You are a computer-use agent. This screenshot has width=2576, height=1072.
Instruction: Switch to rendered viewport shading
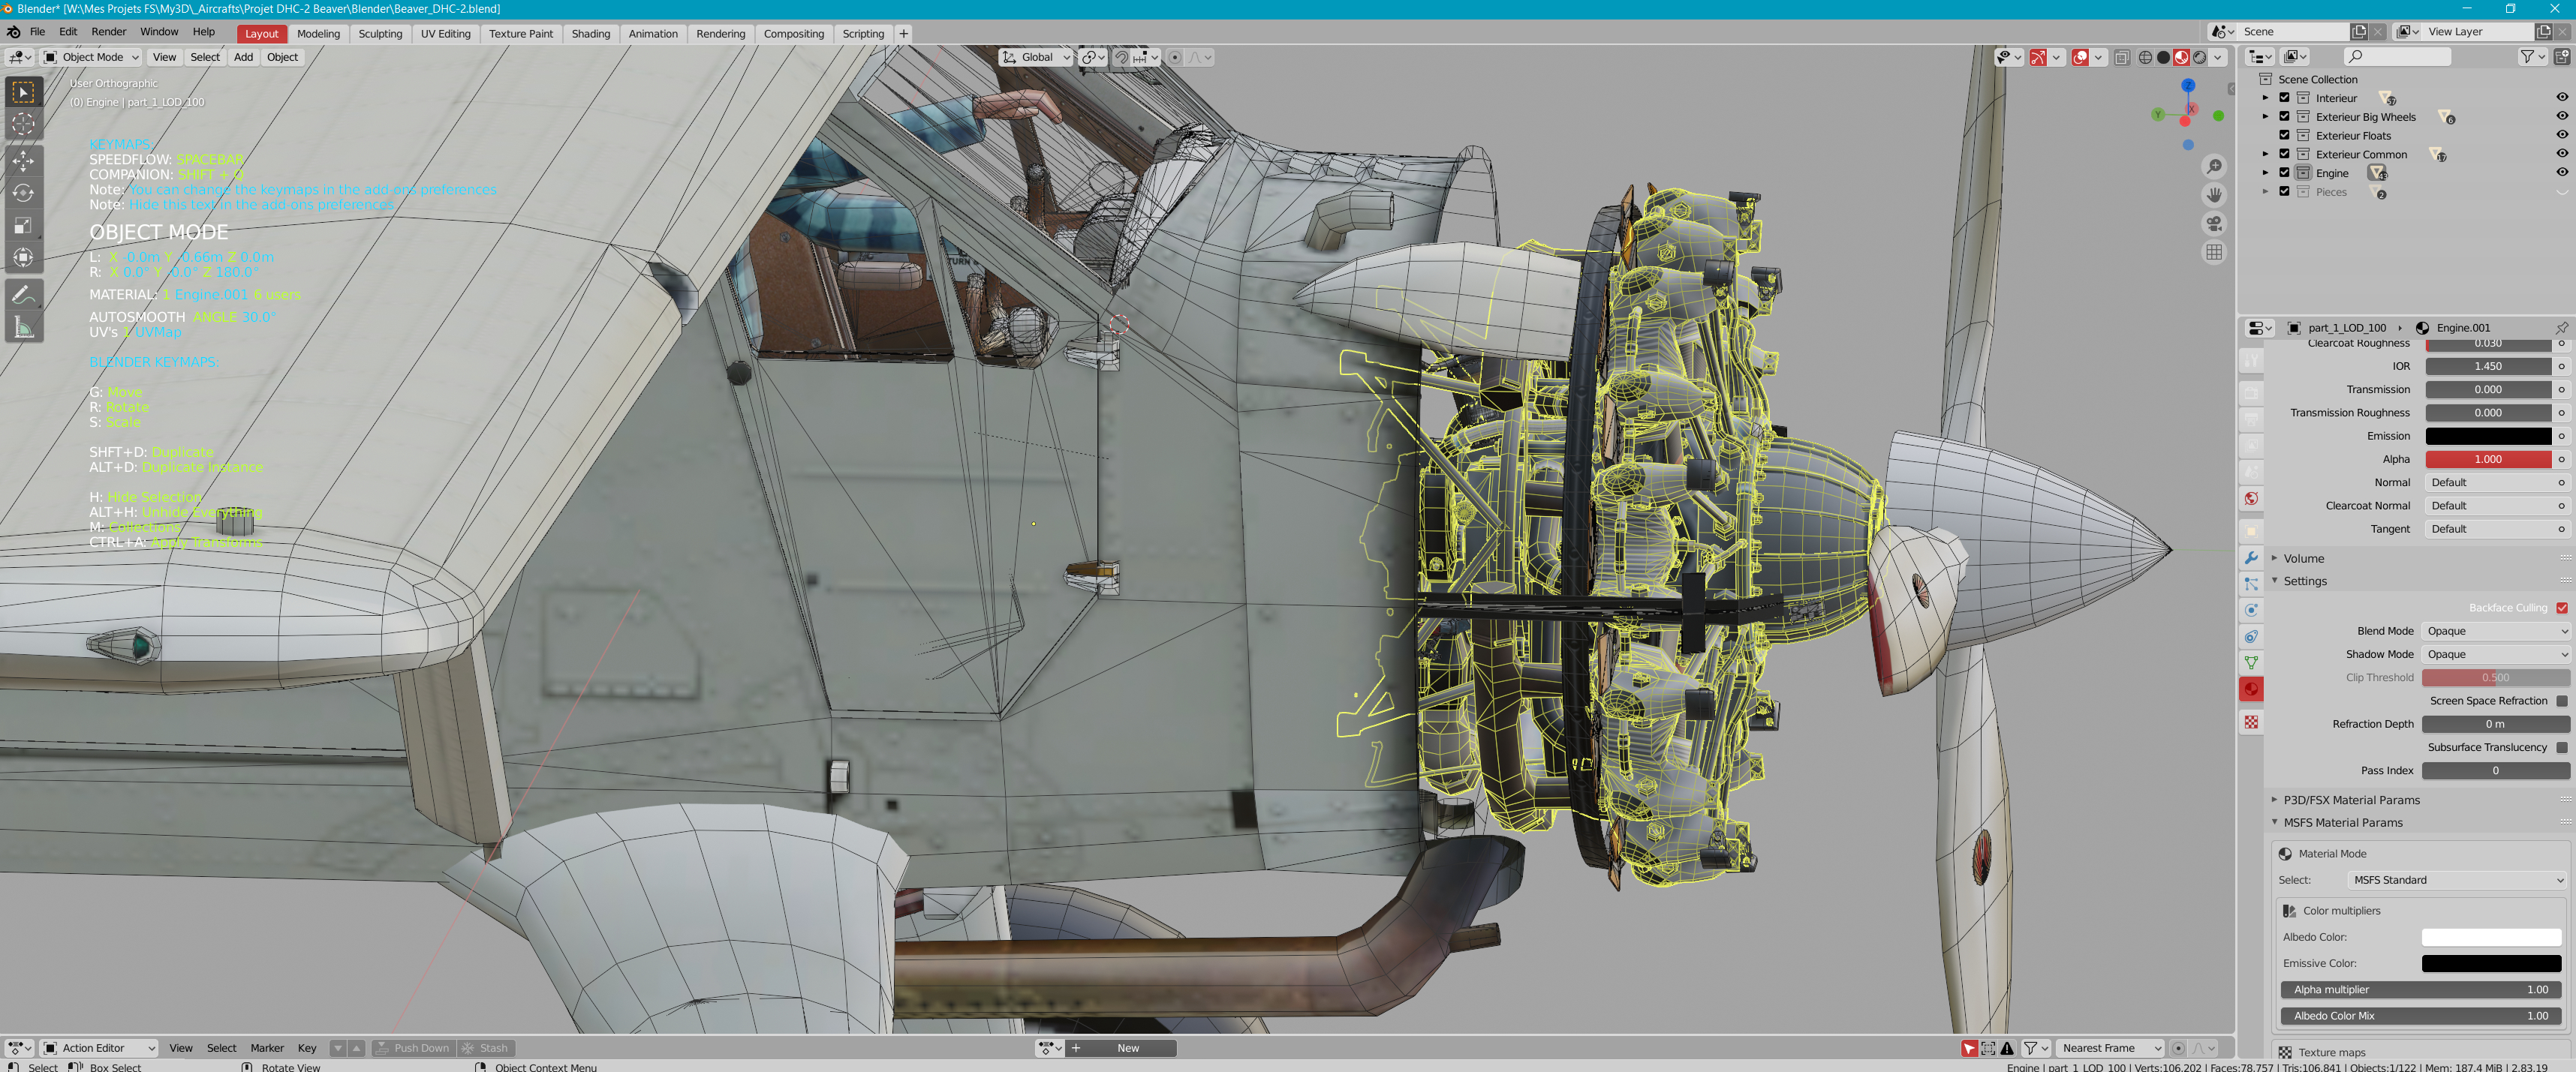(x=2199, y=57)
